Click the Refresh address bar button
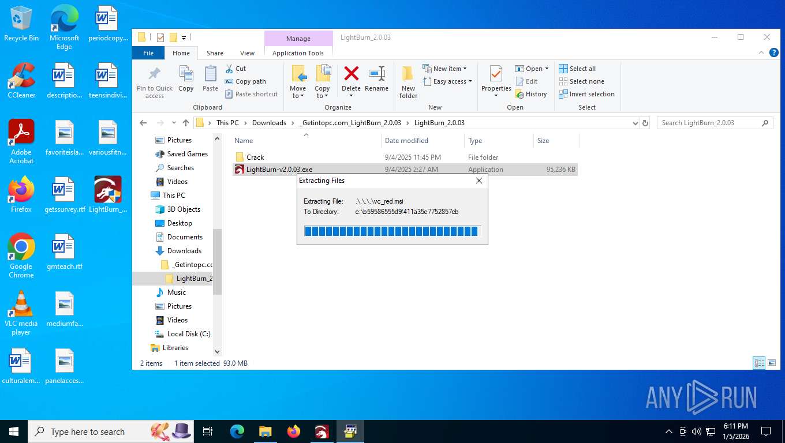 pos(645,123)
